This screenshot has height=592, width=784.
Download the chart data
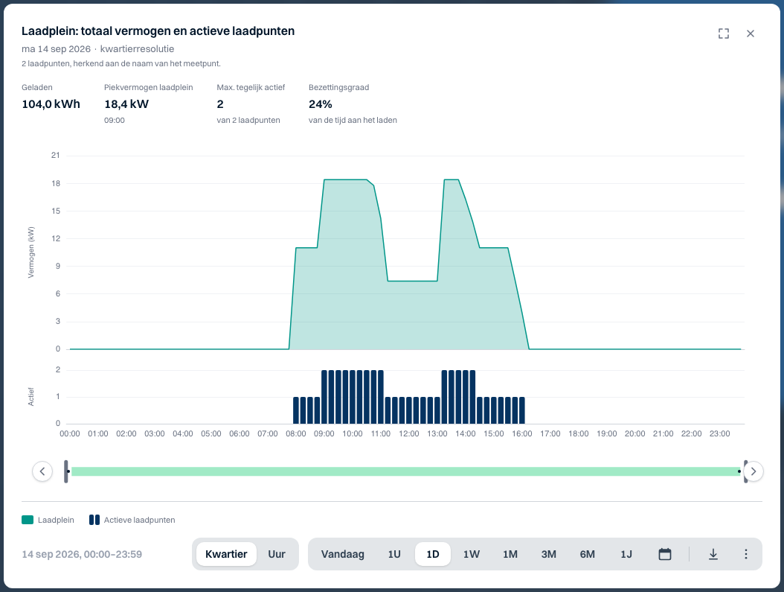[713, 554]
